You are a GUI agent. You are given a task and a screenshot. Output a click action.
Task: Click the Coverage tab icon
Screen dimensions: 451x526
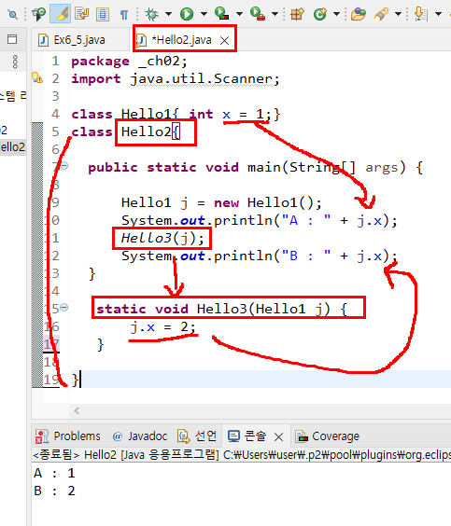tap(302, 436)
